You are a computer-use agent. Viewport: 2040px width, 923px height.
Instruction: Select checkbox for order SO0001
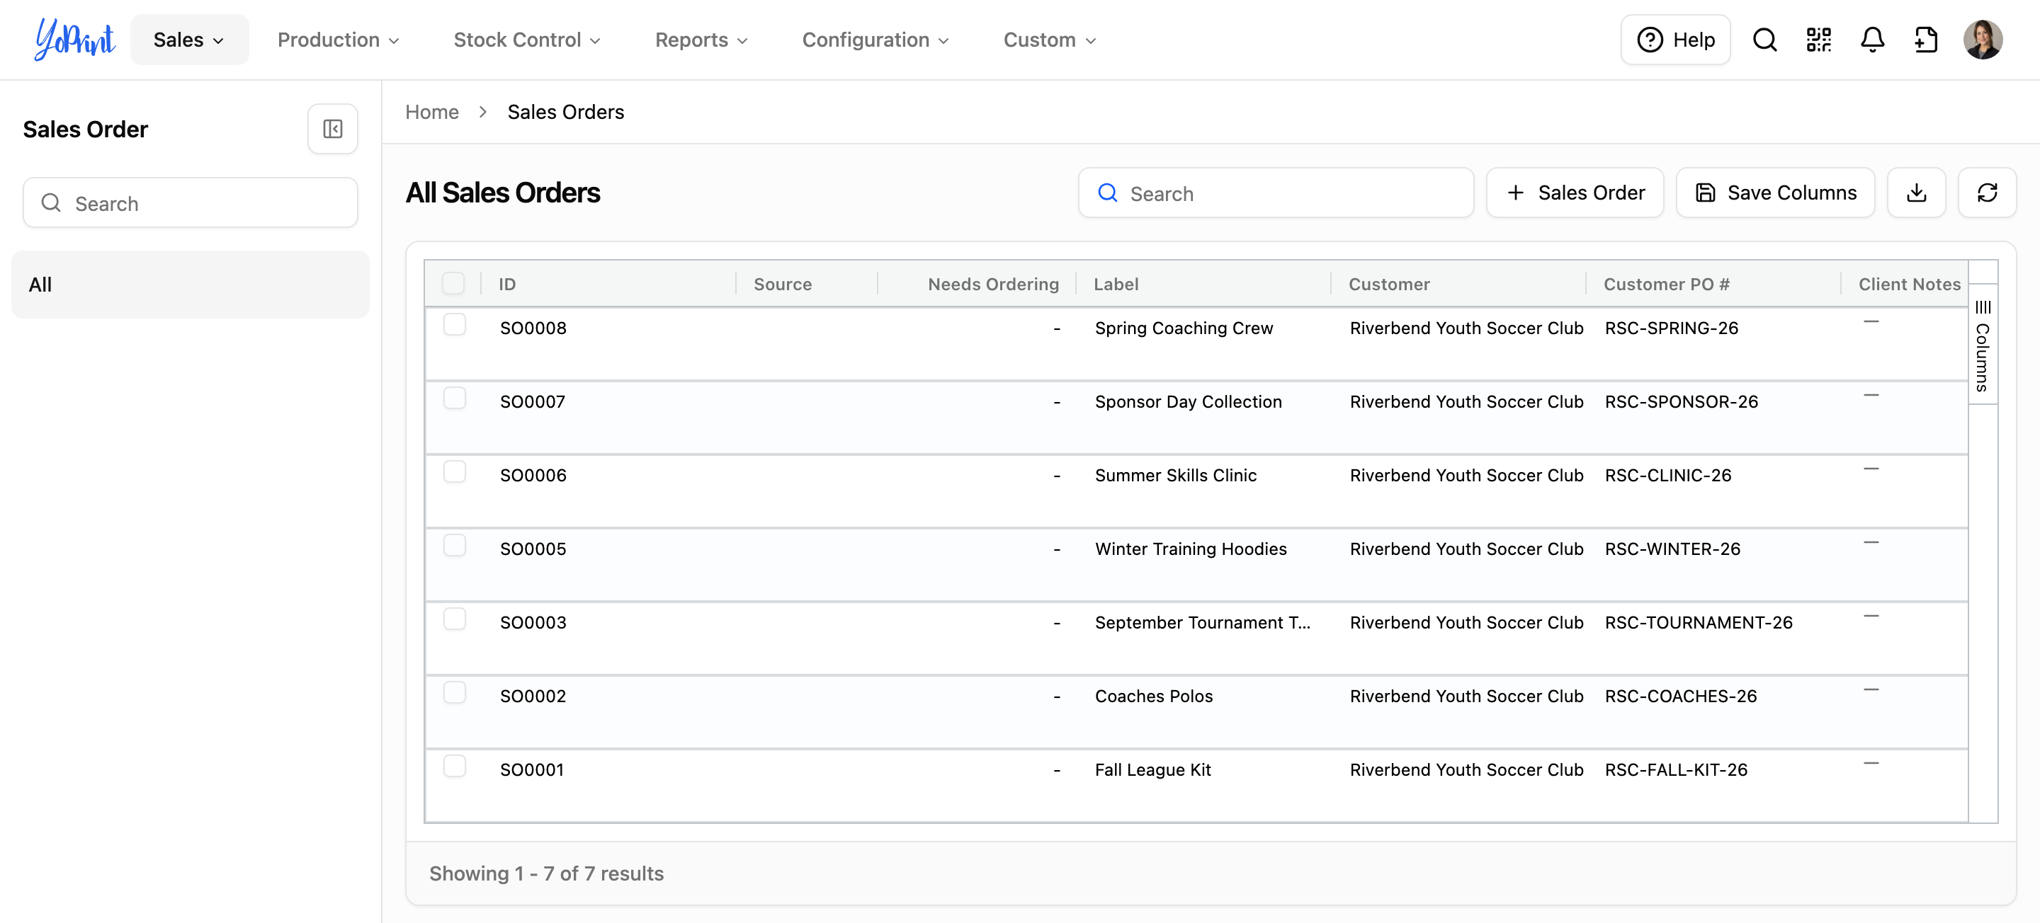pos(455,765)
